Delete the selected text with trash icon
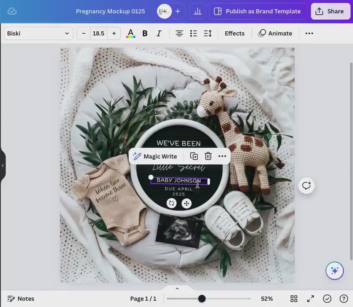 click(208, 156)
